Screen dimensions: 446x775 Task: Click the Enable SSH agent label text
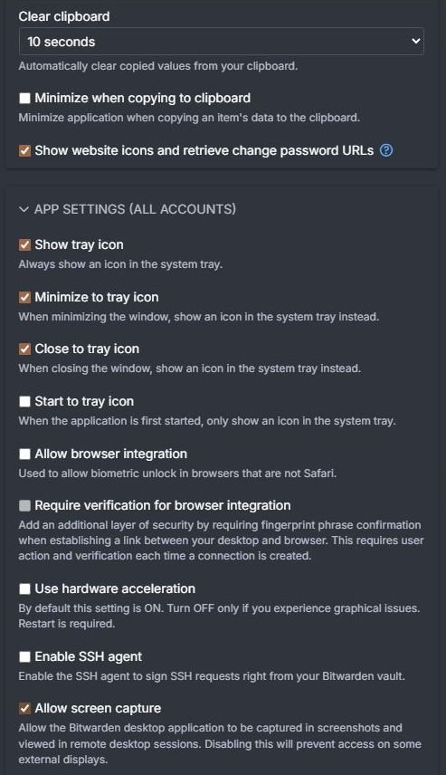click(x=89, y=656)
